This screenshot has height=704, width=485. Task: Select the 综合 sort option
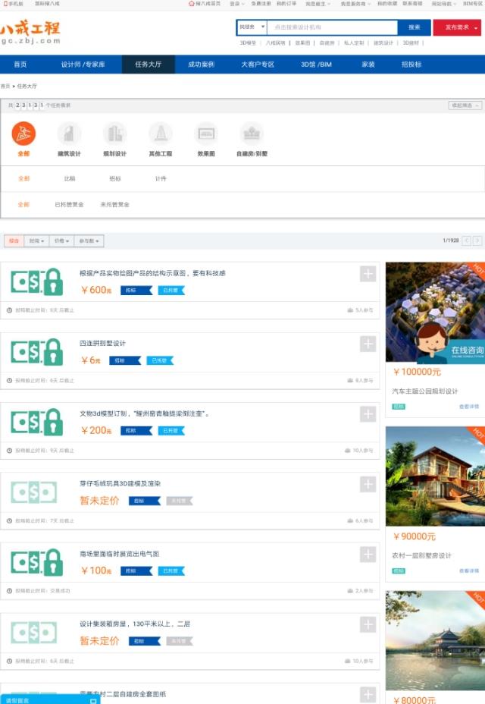pyautogui.click(x=14, y=241)
